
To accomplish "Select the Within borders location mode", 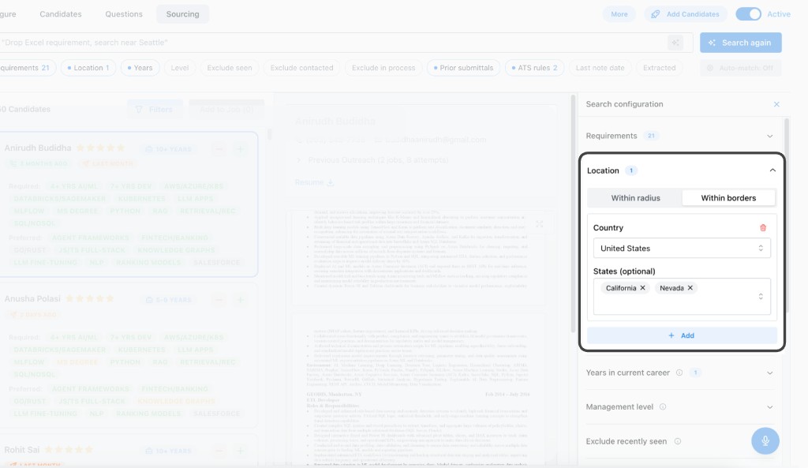I will pos(728,198).
